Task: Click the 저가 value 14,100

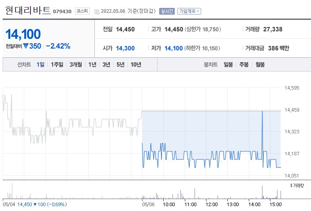Action: (x=173, y=48)
